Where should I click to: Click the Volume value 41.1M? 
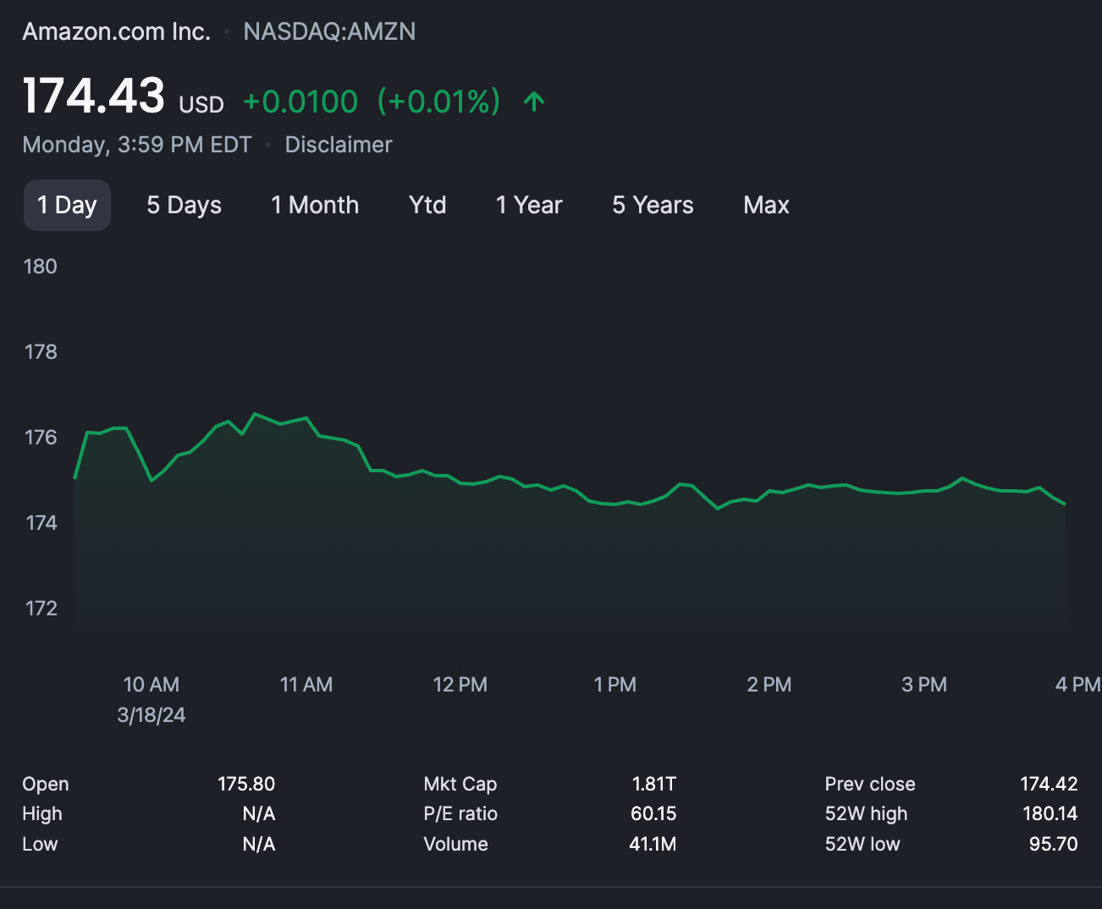point(653,844)
